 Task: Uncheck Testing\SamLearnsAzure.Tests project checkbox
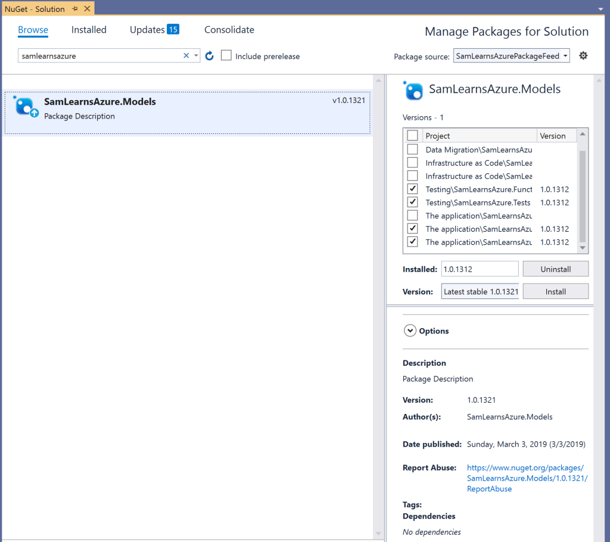coord(412,203)
